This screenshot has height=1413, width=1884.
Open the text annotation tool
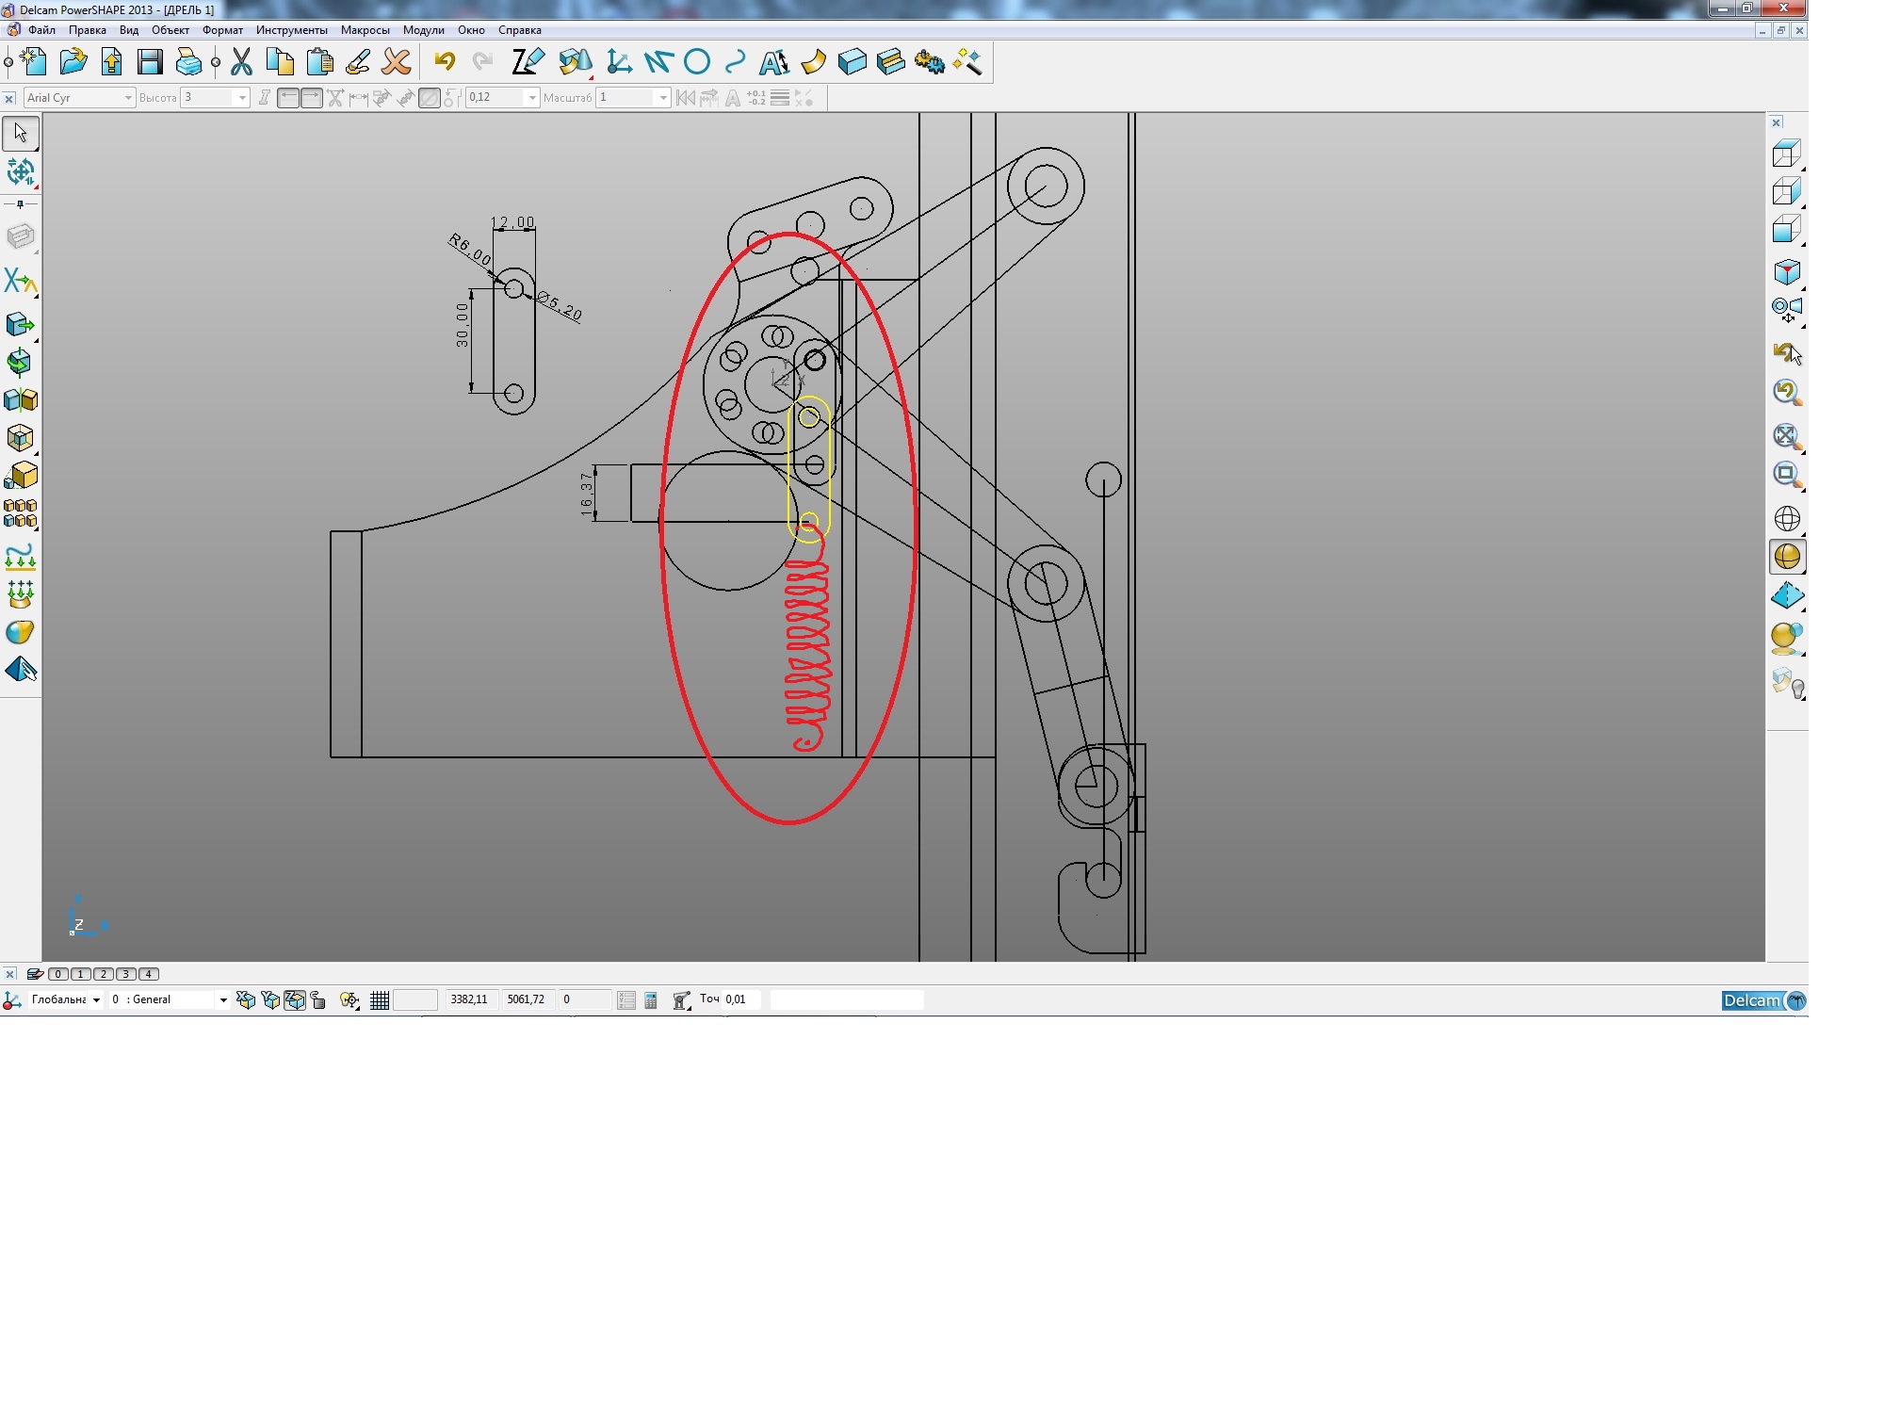pyautogui.click(x=773, y=63)
